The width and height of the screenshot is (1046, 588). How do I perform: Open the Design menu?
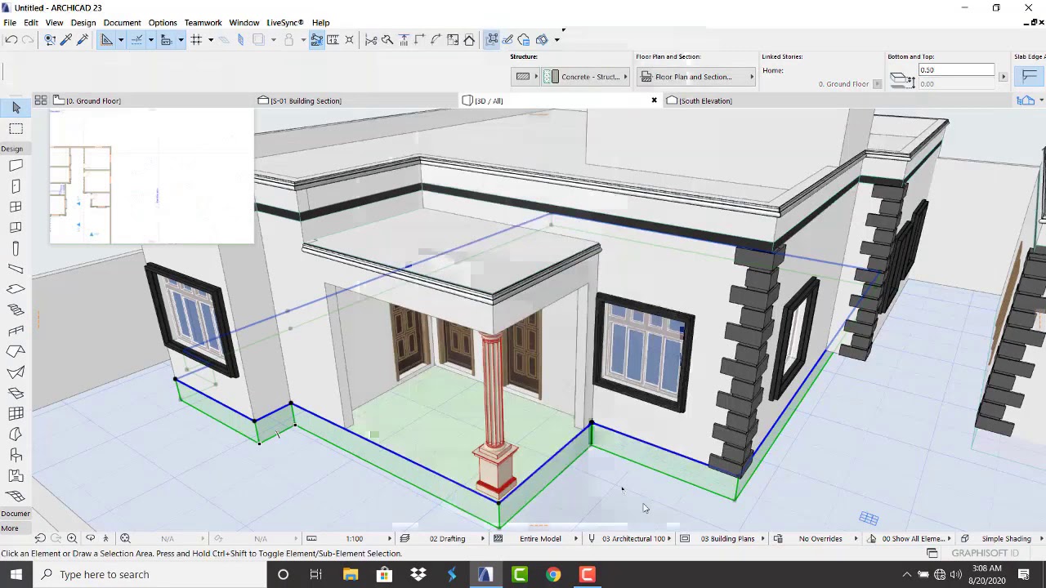point(83,23)
